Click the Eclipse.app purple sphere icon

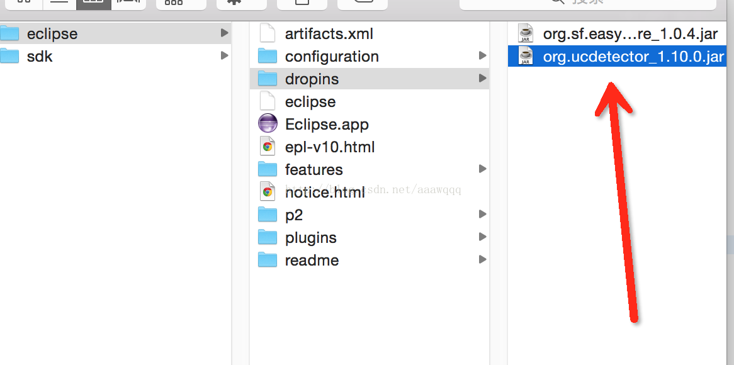(x=268, y=124)
